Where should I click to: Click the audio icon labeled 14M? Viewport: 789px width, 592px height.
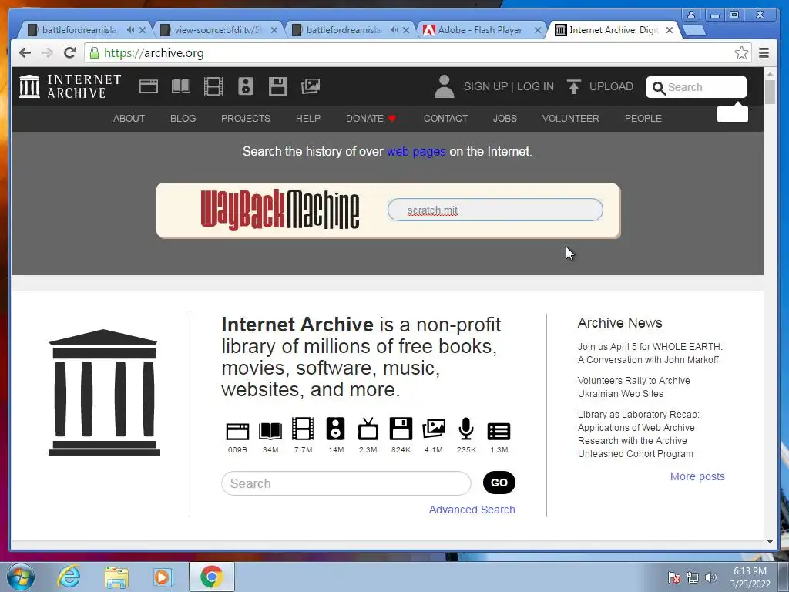click(336, 429)
